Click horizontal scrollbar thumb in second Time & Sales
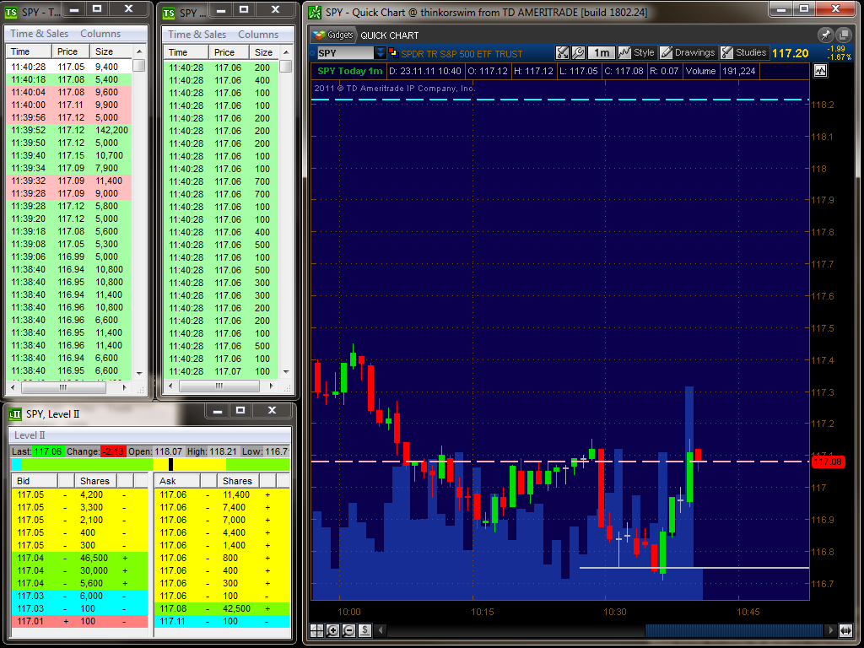 coord(219,386)
